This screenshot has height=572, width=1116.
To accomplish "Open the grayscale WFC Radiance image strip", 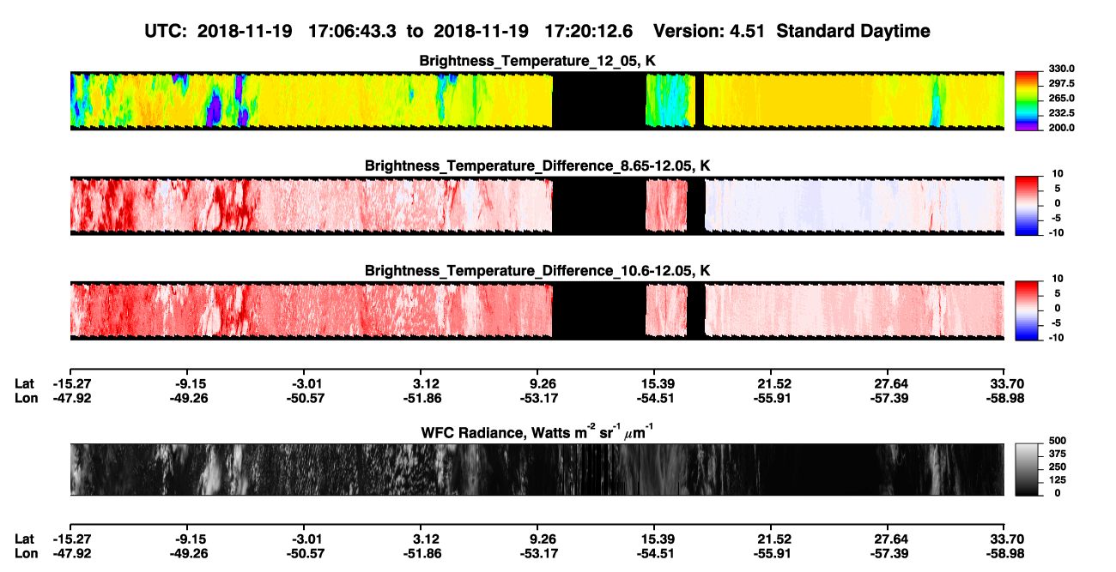I will click(537, 469).
